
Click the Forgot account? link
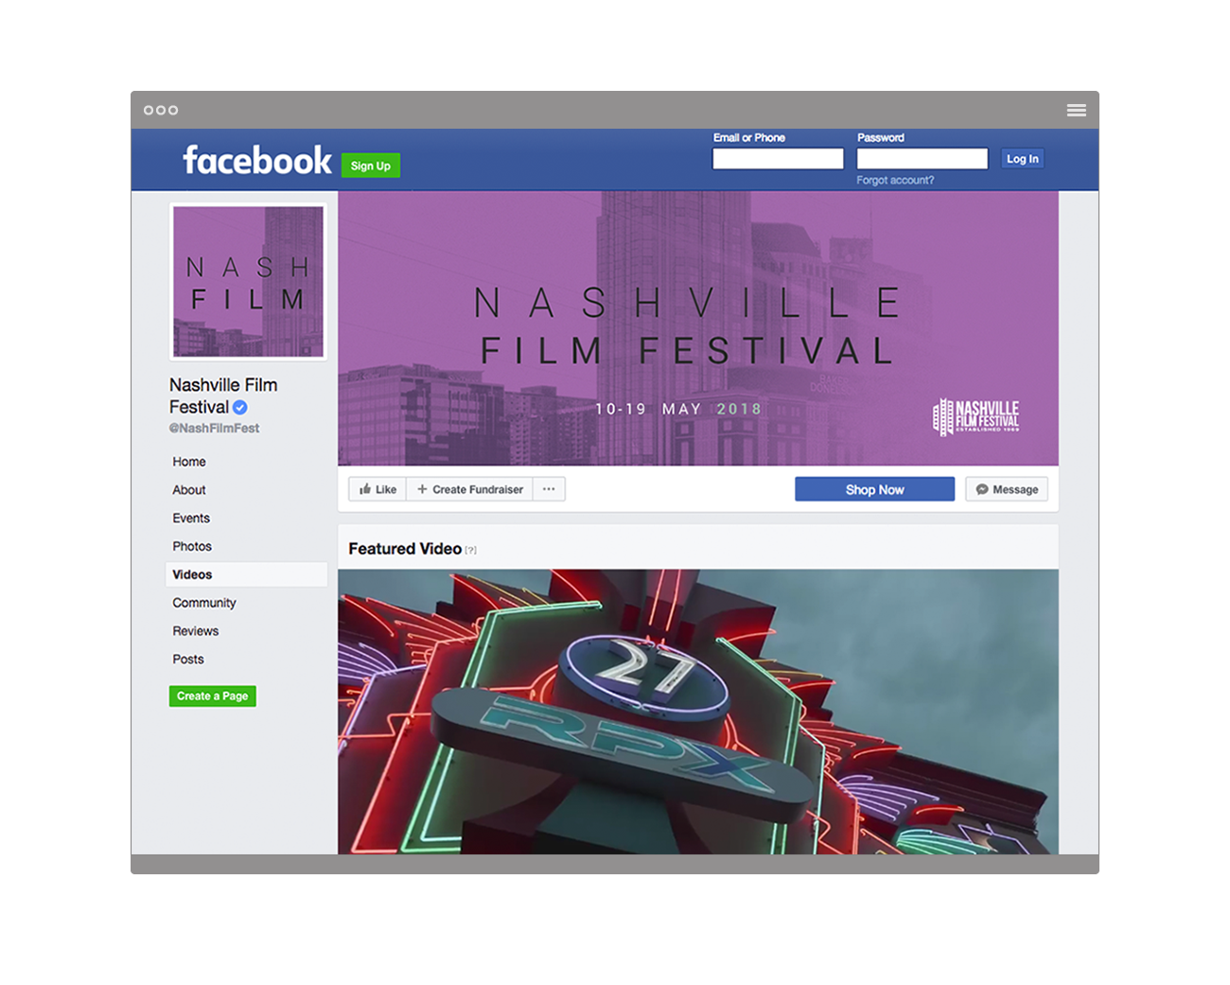point(895,181)
